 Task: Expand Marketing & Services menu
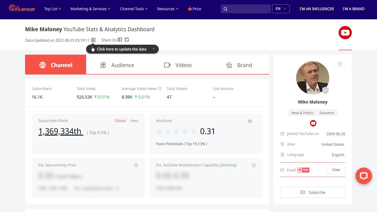[x=91, y=9]
